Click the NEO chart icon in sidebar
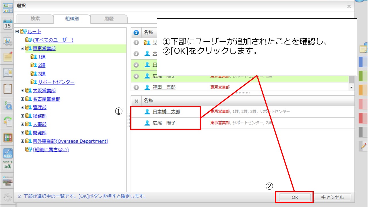The image size is (368, 207). pos(8,153)
